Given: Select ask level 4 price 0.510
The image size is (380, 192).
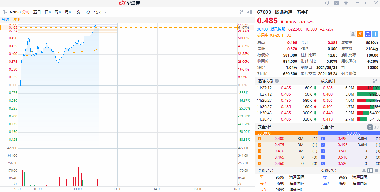Looking at the screenshot, I should pyautogui.click(x=342, y=157).
